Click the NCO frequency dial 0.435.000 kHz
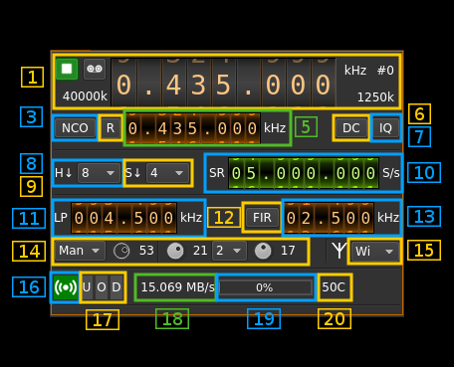 click(193, 128)
